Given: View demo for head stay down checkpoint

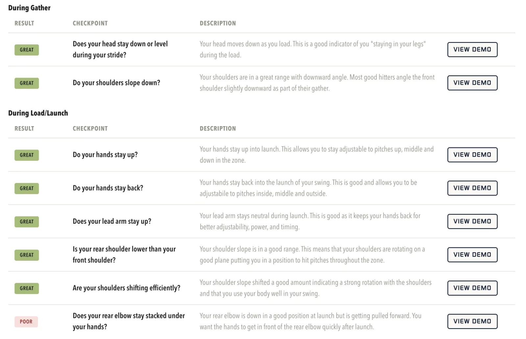Looking at the screenshot, I should pyautogui.click(x=472, y=50).
